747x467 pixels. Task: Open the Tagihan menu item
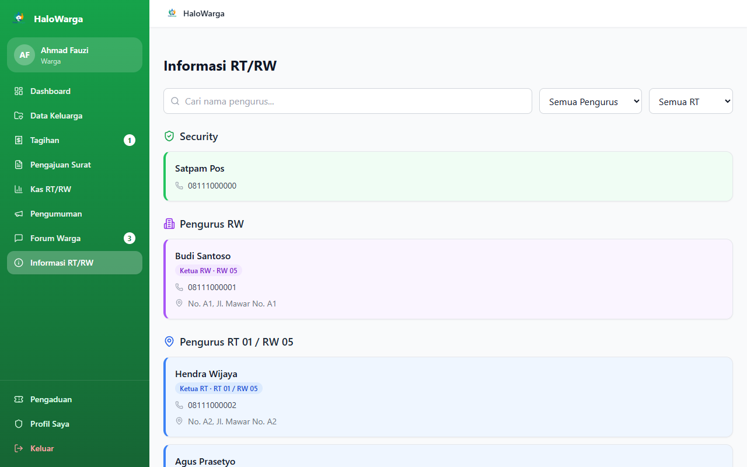[75, 140]
